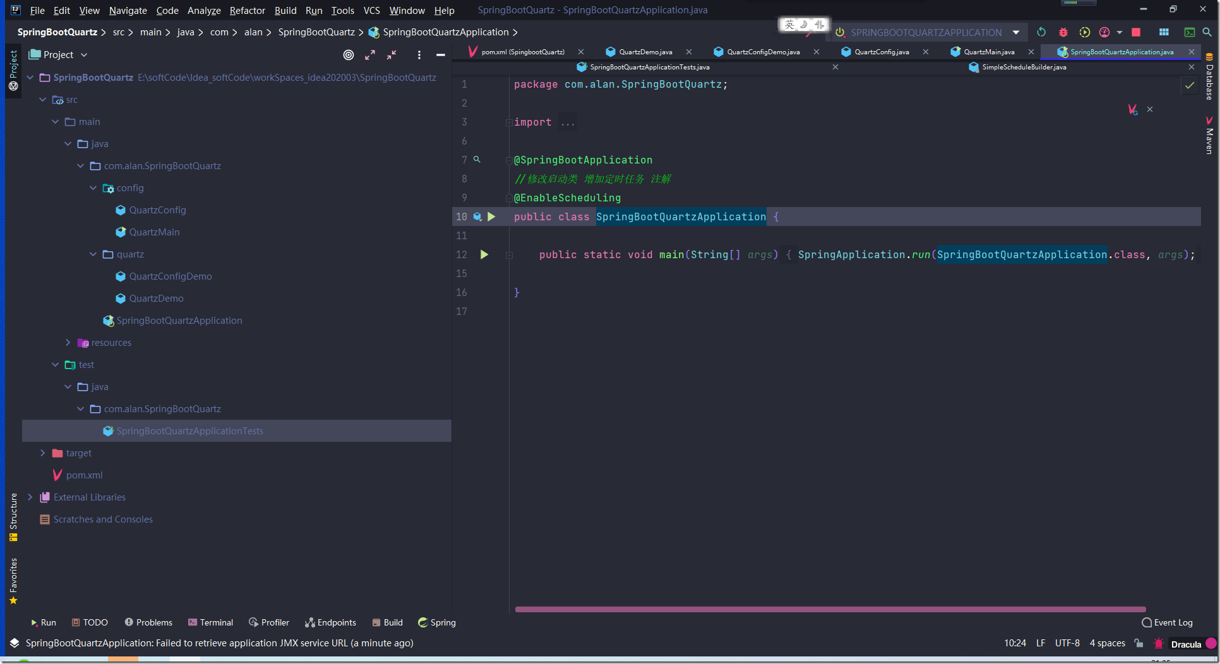The height and width of the screenshot is (664, 1220).
Task: Hide the Project tool window
Action: [x=441, y=55]
